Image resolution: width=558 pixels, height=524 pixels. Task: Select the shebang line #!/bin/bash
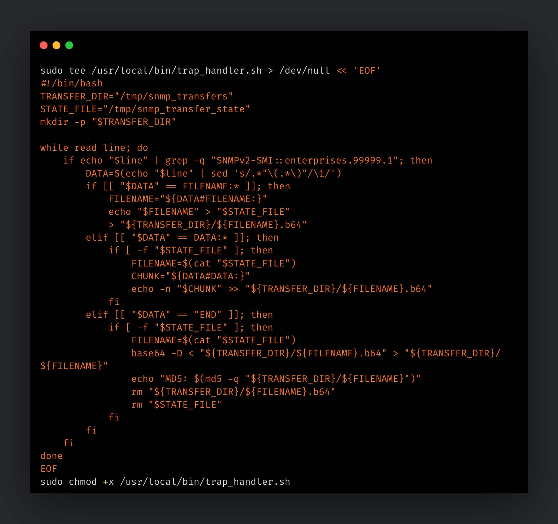pos(71,83)
